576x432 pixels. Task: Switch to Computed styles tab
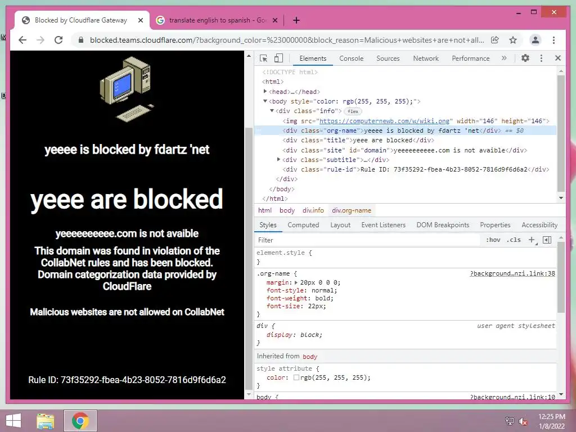[x=303, y=225]
